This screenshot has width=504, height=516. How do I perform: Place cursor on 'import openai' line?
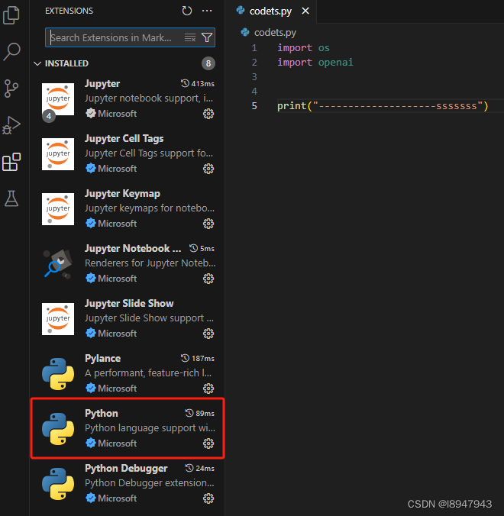click(315, 63)
